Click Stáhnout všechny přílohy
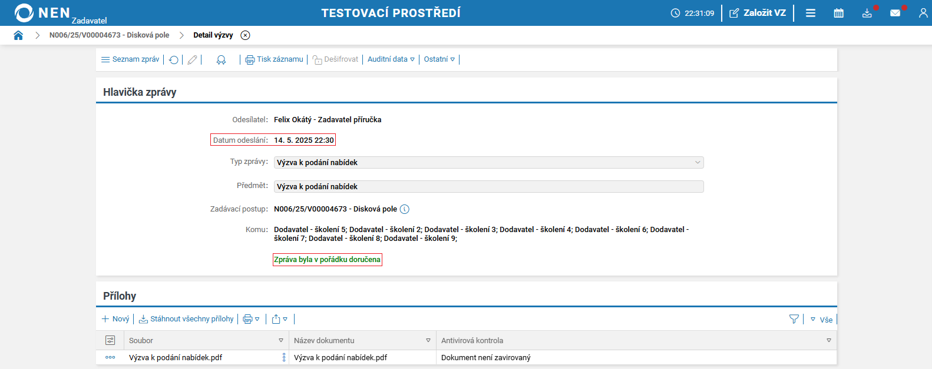The height and width of the screenshot is (369, 932). pos(186,319)
